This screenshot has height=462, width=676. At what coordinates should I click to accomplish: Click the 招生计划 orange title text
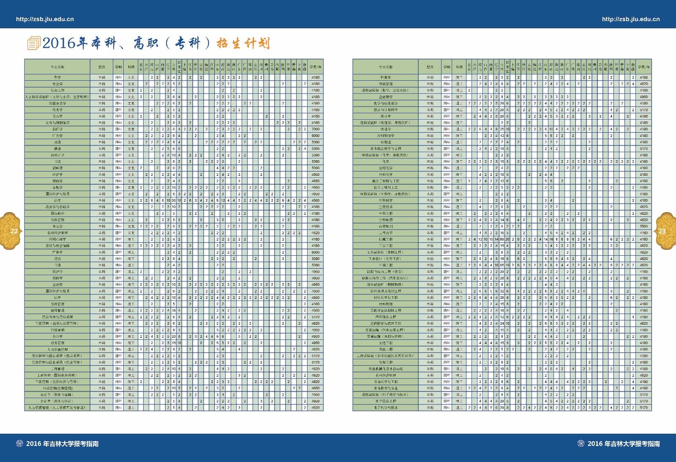click(243, 43)
